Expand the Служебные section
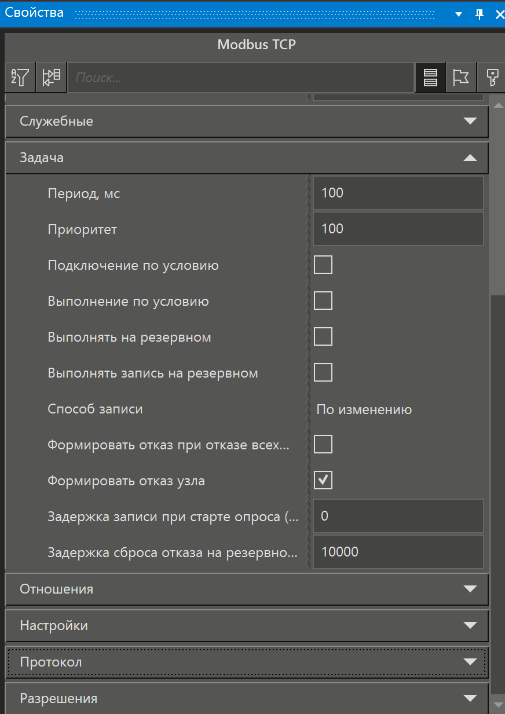 pos(470,121)
